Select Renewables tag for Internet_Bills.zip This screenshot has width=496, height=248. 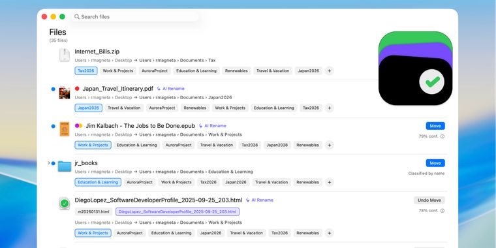coord(236,71)
